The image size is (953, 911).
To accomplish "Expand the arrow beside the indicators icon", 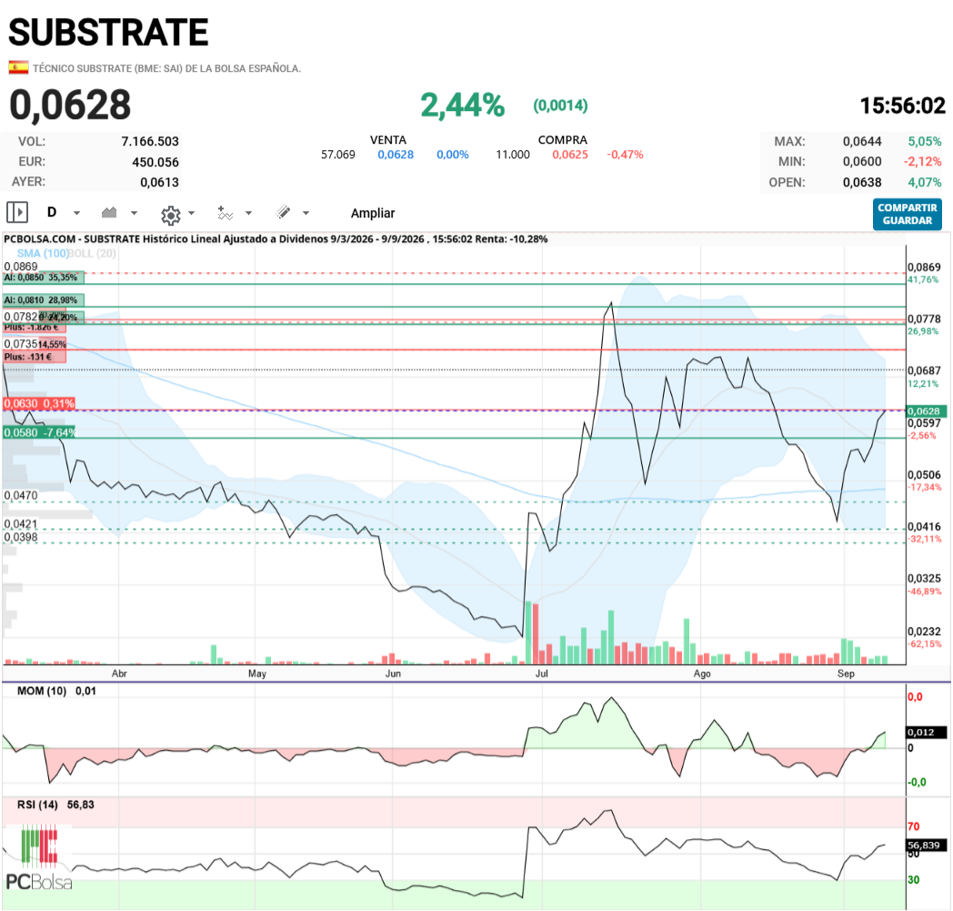I will coord(248,214).
